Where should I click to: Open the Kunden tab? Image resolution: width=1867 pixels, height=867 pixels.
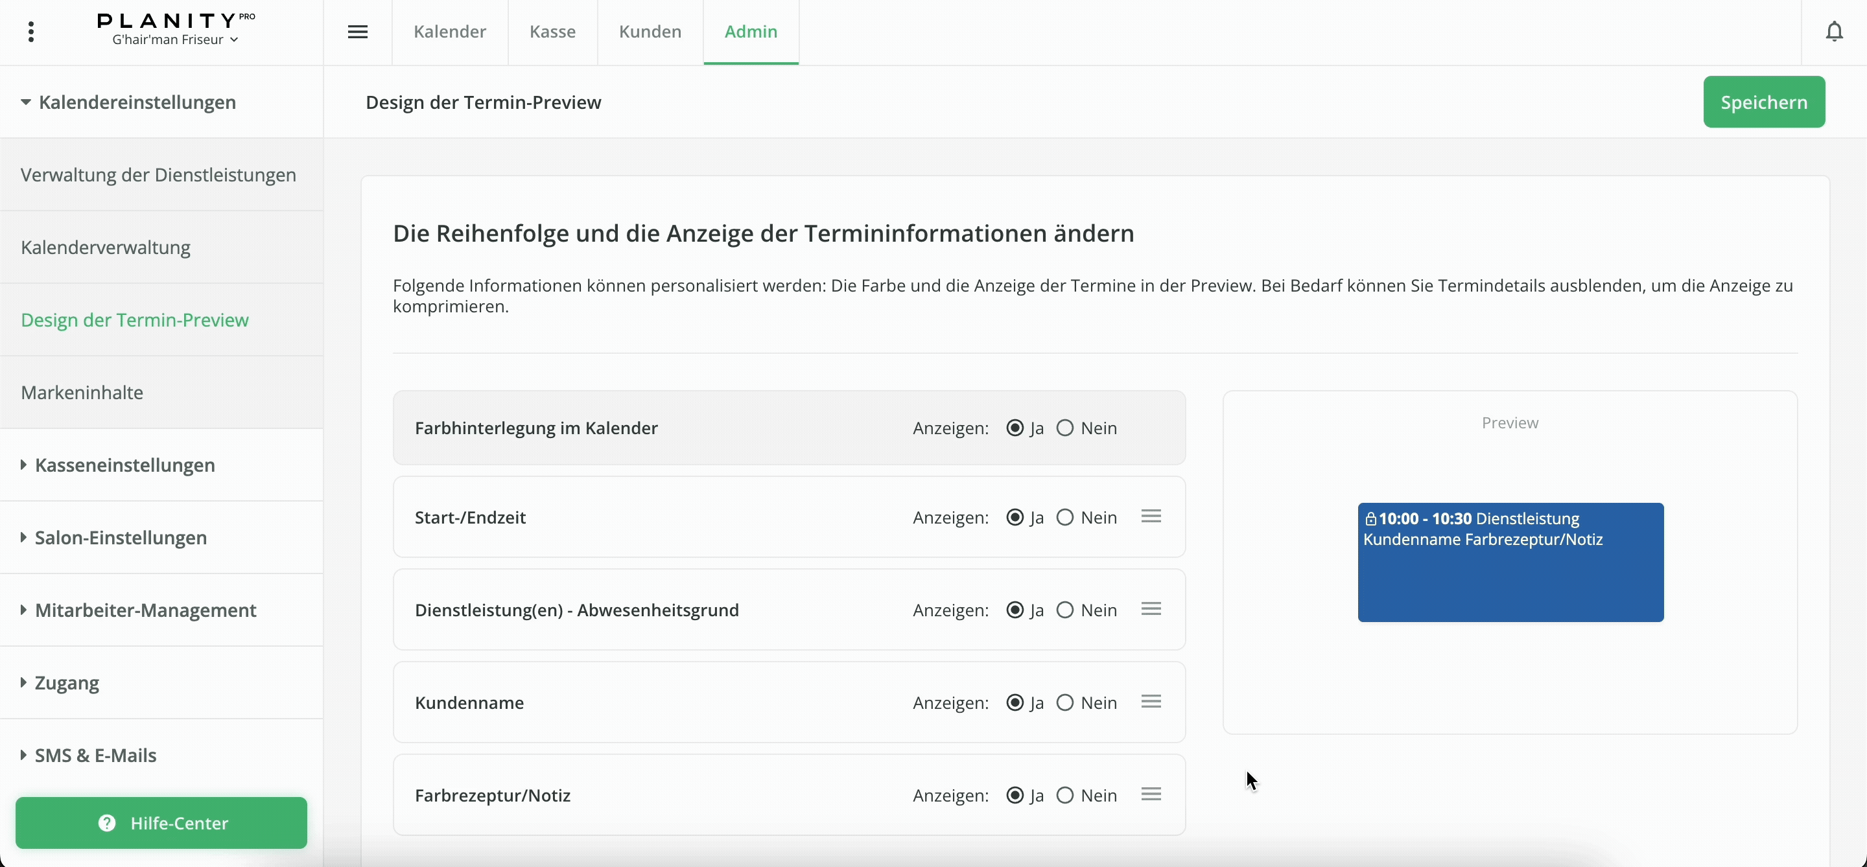[x=650, y=32]
